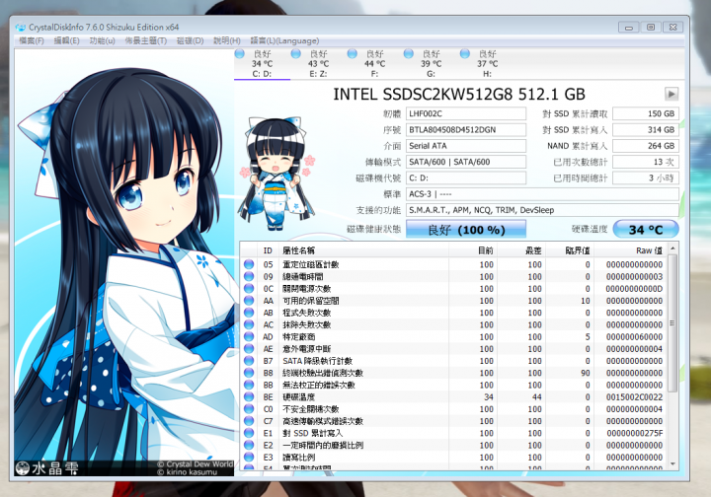Click the 150 GB total host reads value

coord(645,113)
